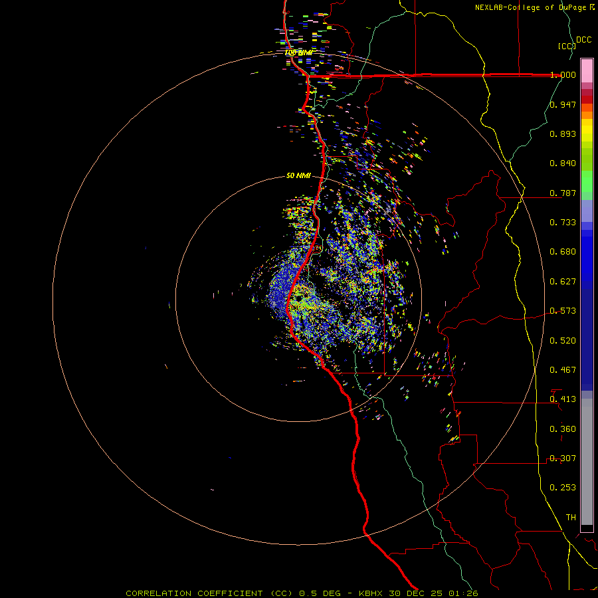
Task: Select the 0.413 scale value
Action: click(563, 399)
